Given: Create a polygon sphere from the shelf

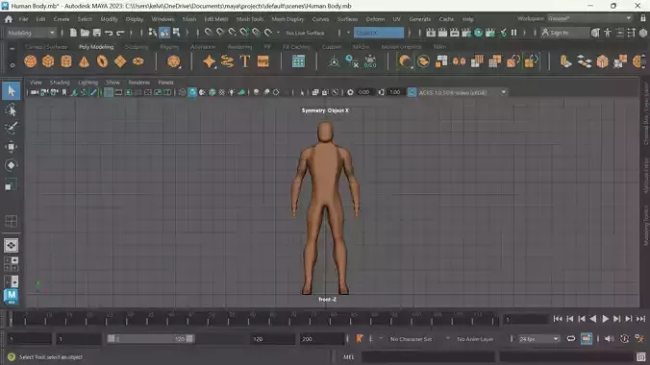Looking at the screenshot, I should pyautogui.click(x=30, y=61).
